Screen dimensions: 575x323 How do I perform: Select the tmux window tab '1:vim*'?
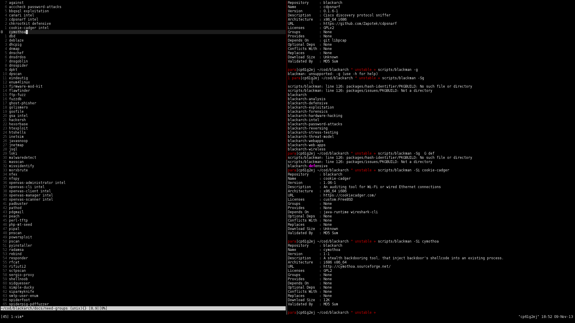click(x=17, y=317)
